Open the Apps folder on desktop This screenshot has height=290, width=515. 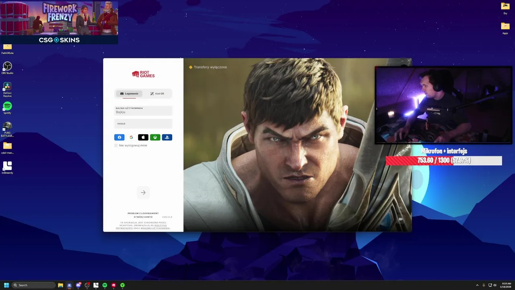505,28
